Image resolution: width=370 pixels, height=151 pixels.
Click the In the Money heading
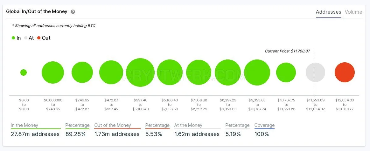click(x=24, y=125)
